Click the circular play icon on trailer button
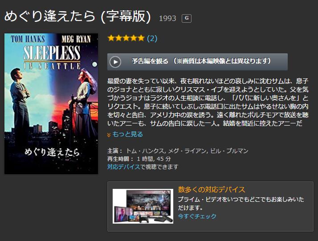This screenshot has width=318, height=241. click(x=115, y=62)
